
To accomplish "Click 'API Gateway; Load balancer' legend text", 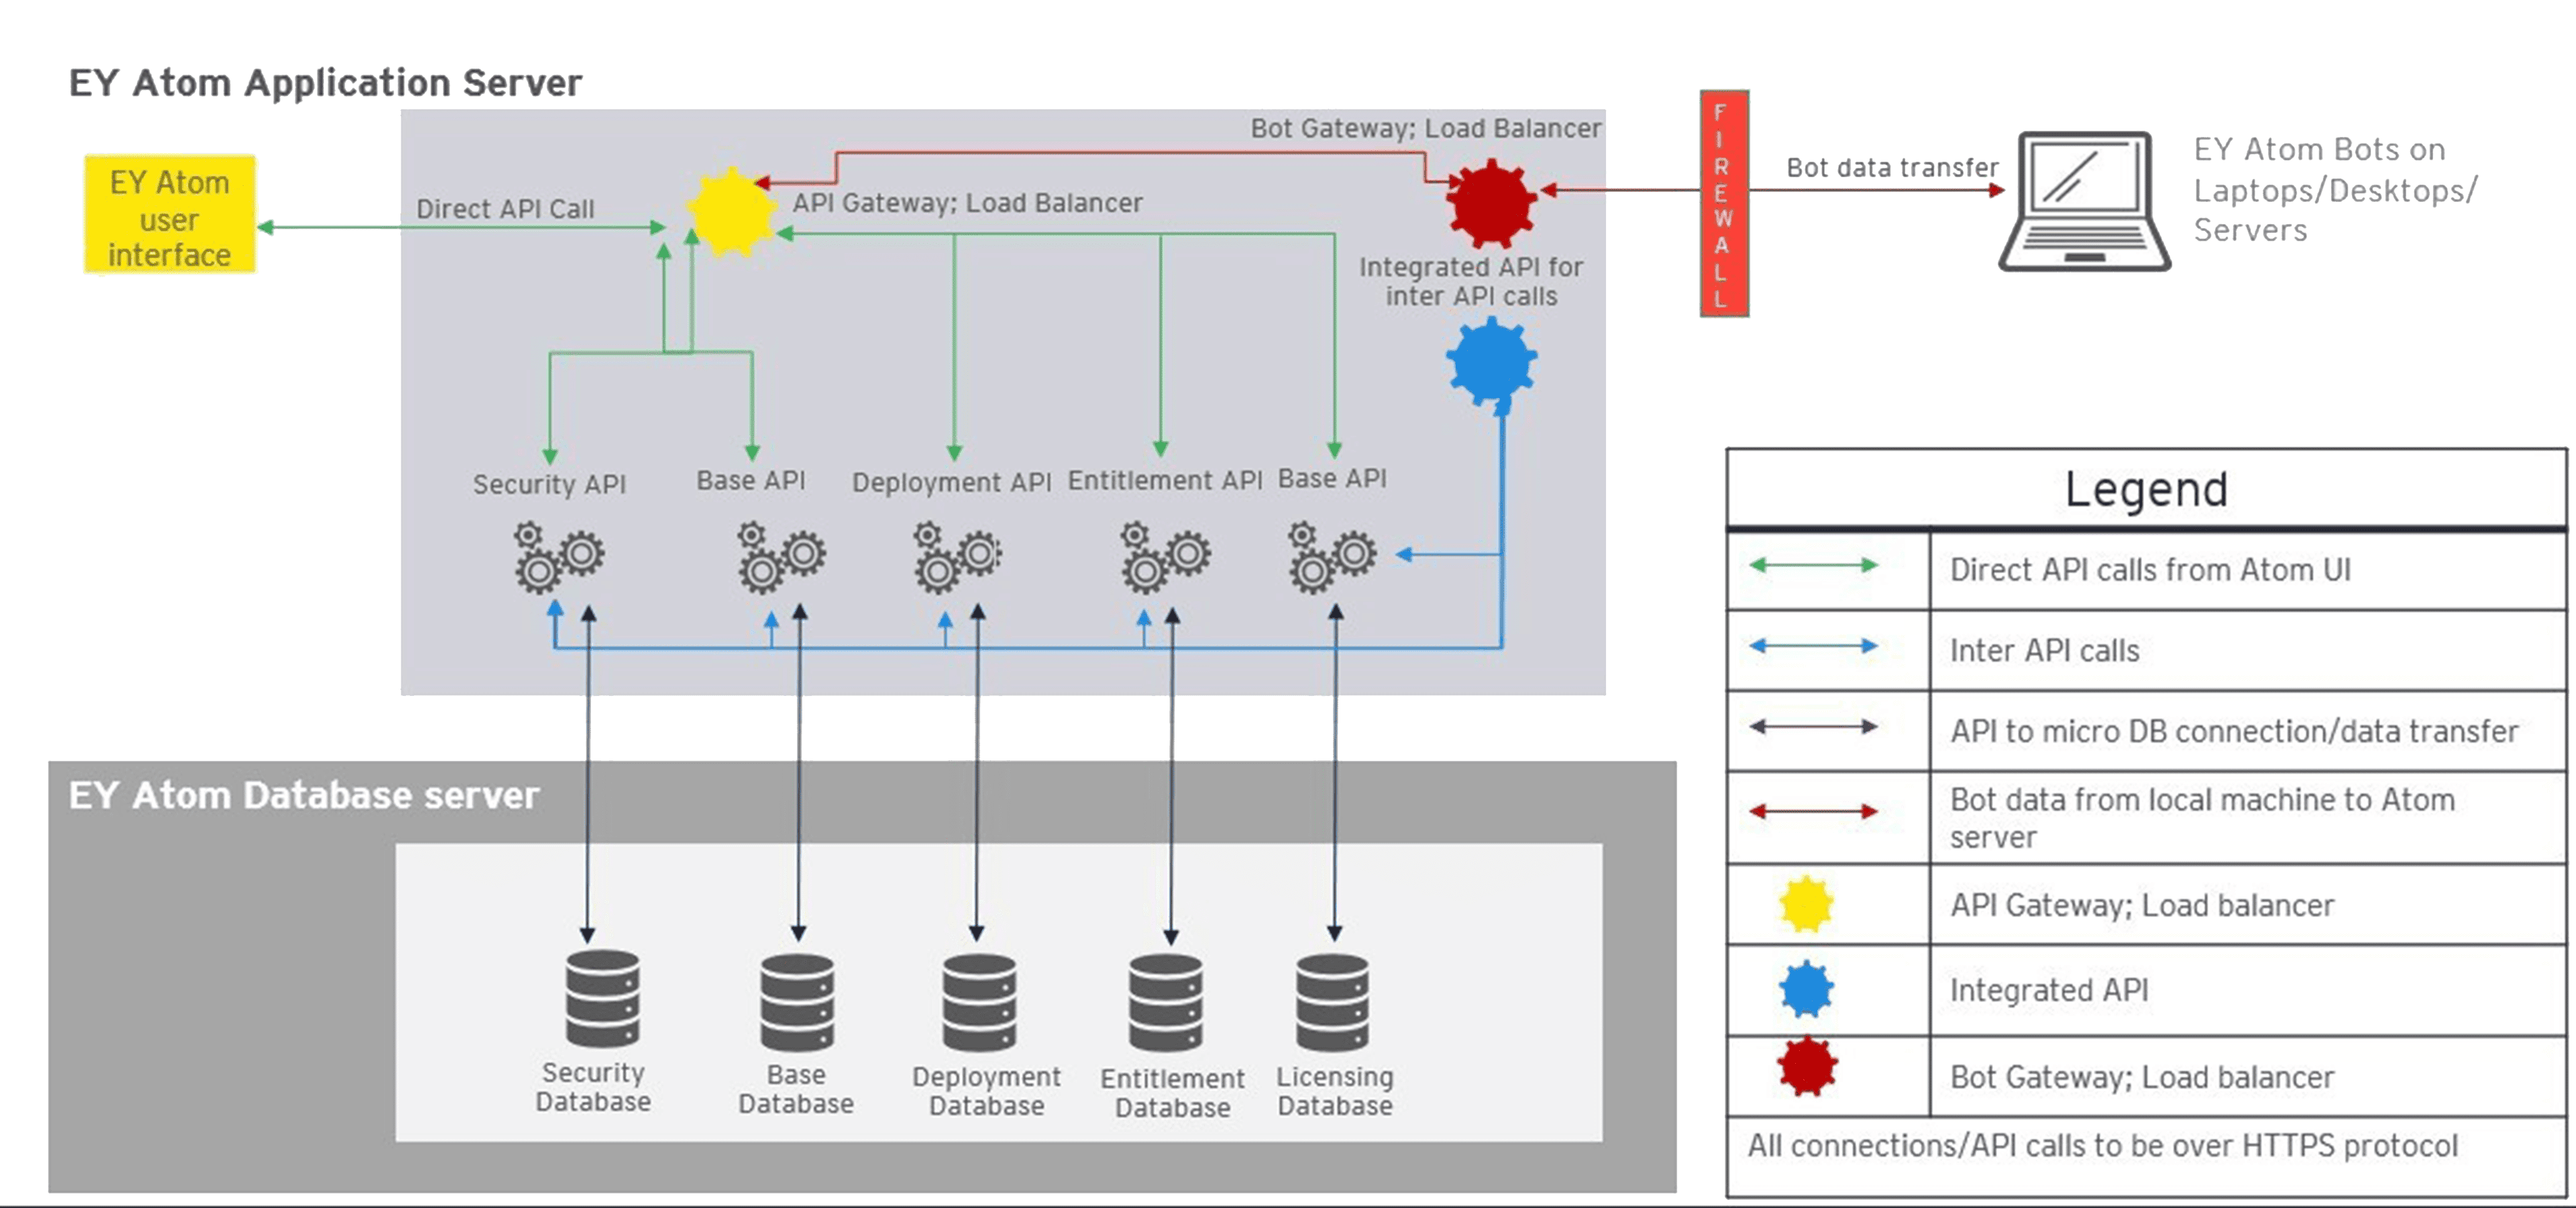I will click(x=2142, y=906).
